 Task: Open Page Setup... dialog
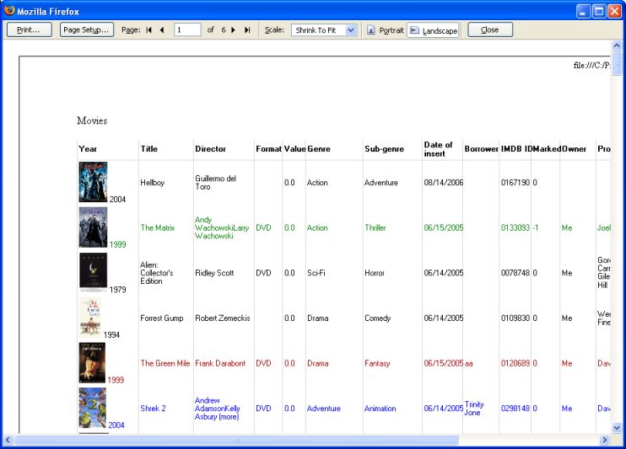point(87,30)
